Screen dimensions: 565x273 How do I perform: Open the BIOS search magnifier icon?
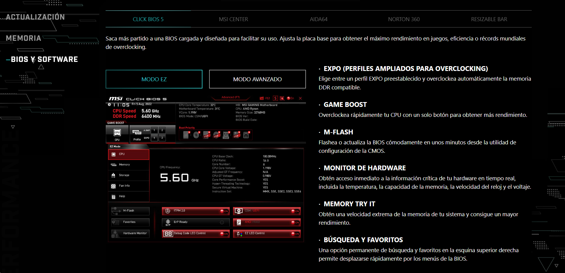tap(282, 98)
